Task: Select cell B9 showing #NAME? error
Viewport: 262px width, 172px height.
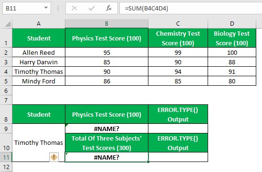Action: click(x=106, y=129)
